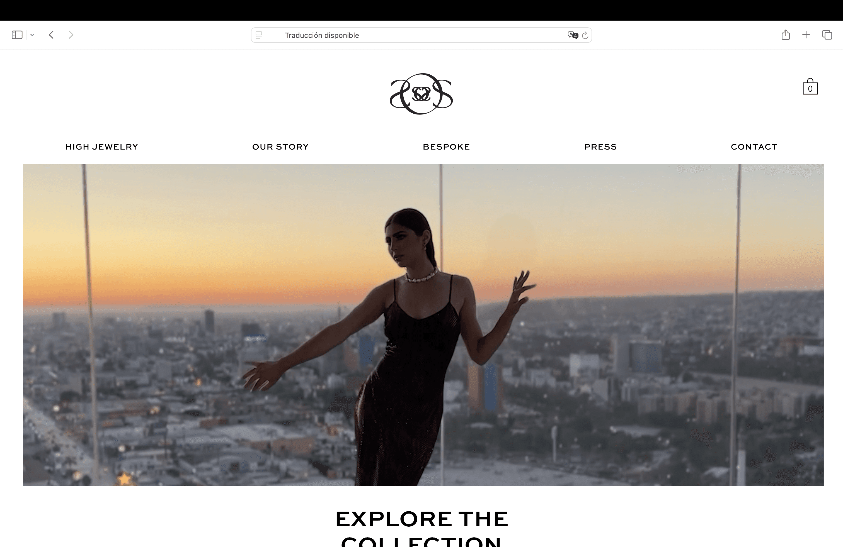Toggle the Safari sidebar icon

click(x=17, y=35)
